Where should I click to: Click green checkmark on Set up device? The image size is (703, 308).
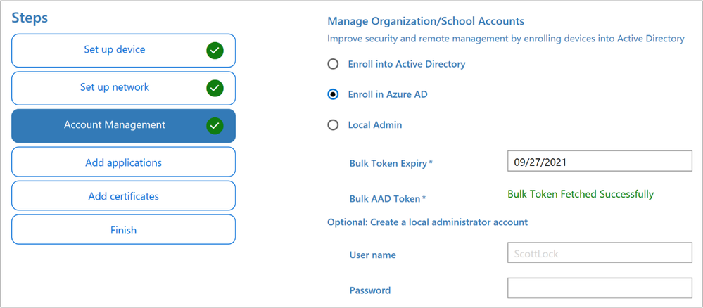point(215,51)
